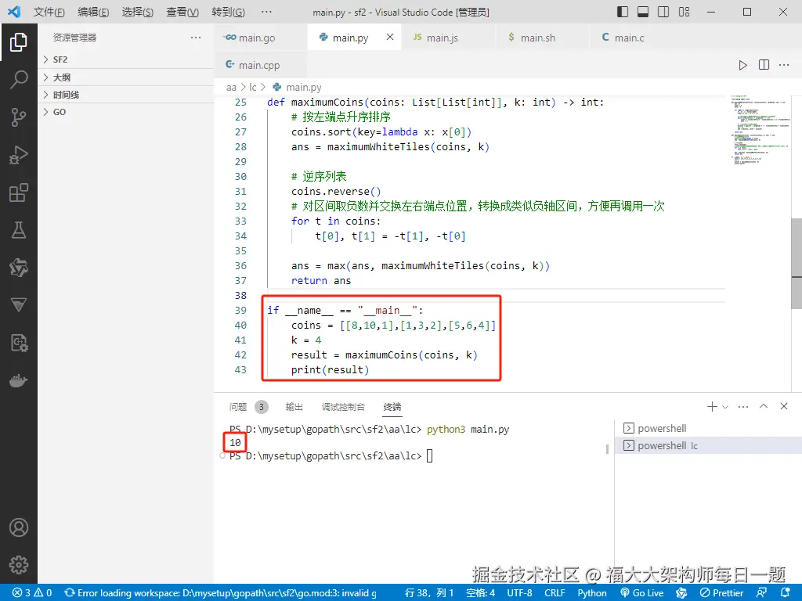Open the 文件(F) menu
The image size is (802, 601).
[49, 12]
